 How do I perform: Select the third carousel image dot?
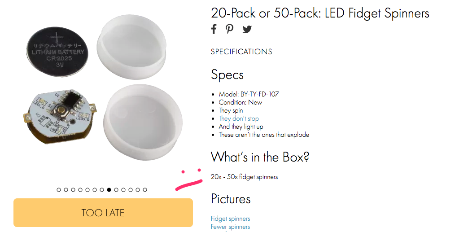click(x=73, y=190)
